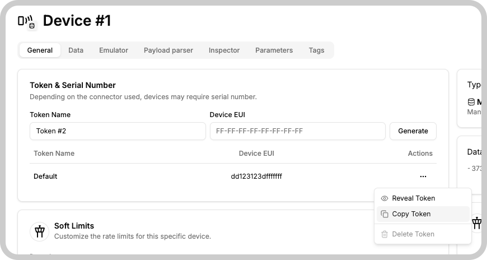This screenshot has width=487, height=260.
Task: Choose Reveal Token from the menu
Action: (x=423, y=198)
